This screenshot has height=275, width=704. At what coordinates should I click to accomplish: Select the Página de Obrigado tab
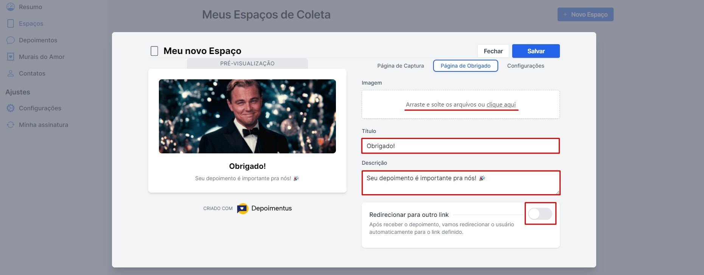(465, 66)
